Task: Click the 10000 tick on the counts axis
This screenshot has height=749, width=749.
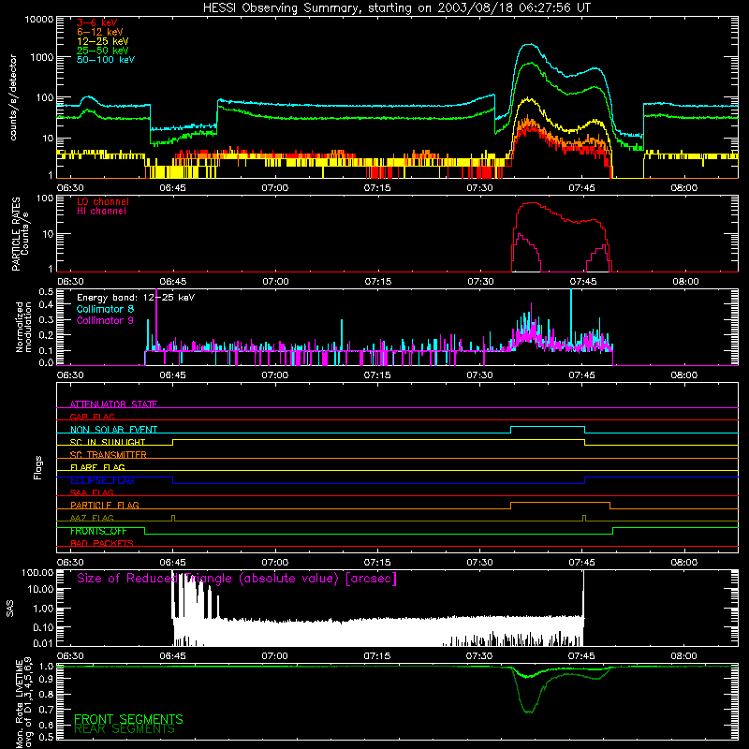Action: (x=39, y=20)
